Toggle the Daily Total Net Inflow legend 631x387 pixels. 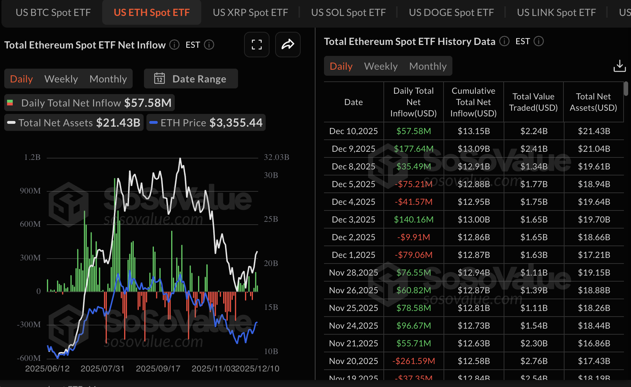click(89, 103)
